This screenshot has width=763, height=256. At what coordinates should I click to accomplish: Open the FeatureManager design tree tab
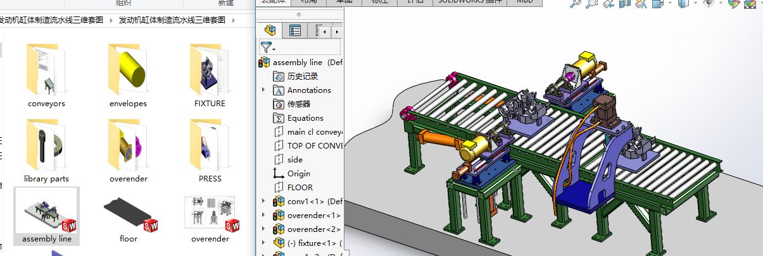tap(270, 30)
